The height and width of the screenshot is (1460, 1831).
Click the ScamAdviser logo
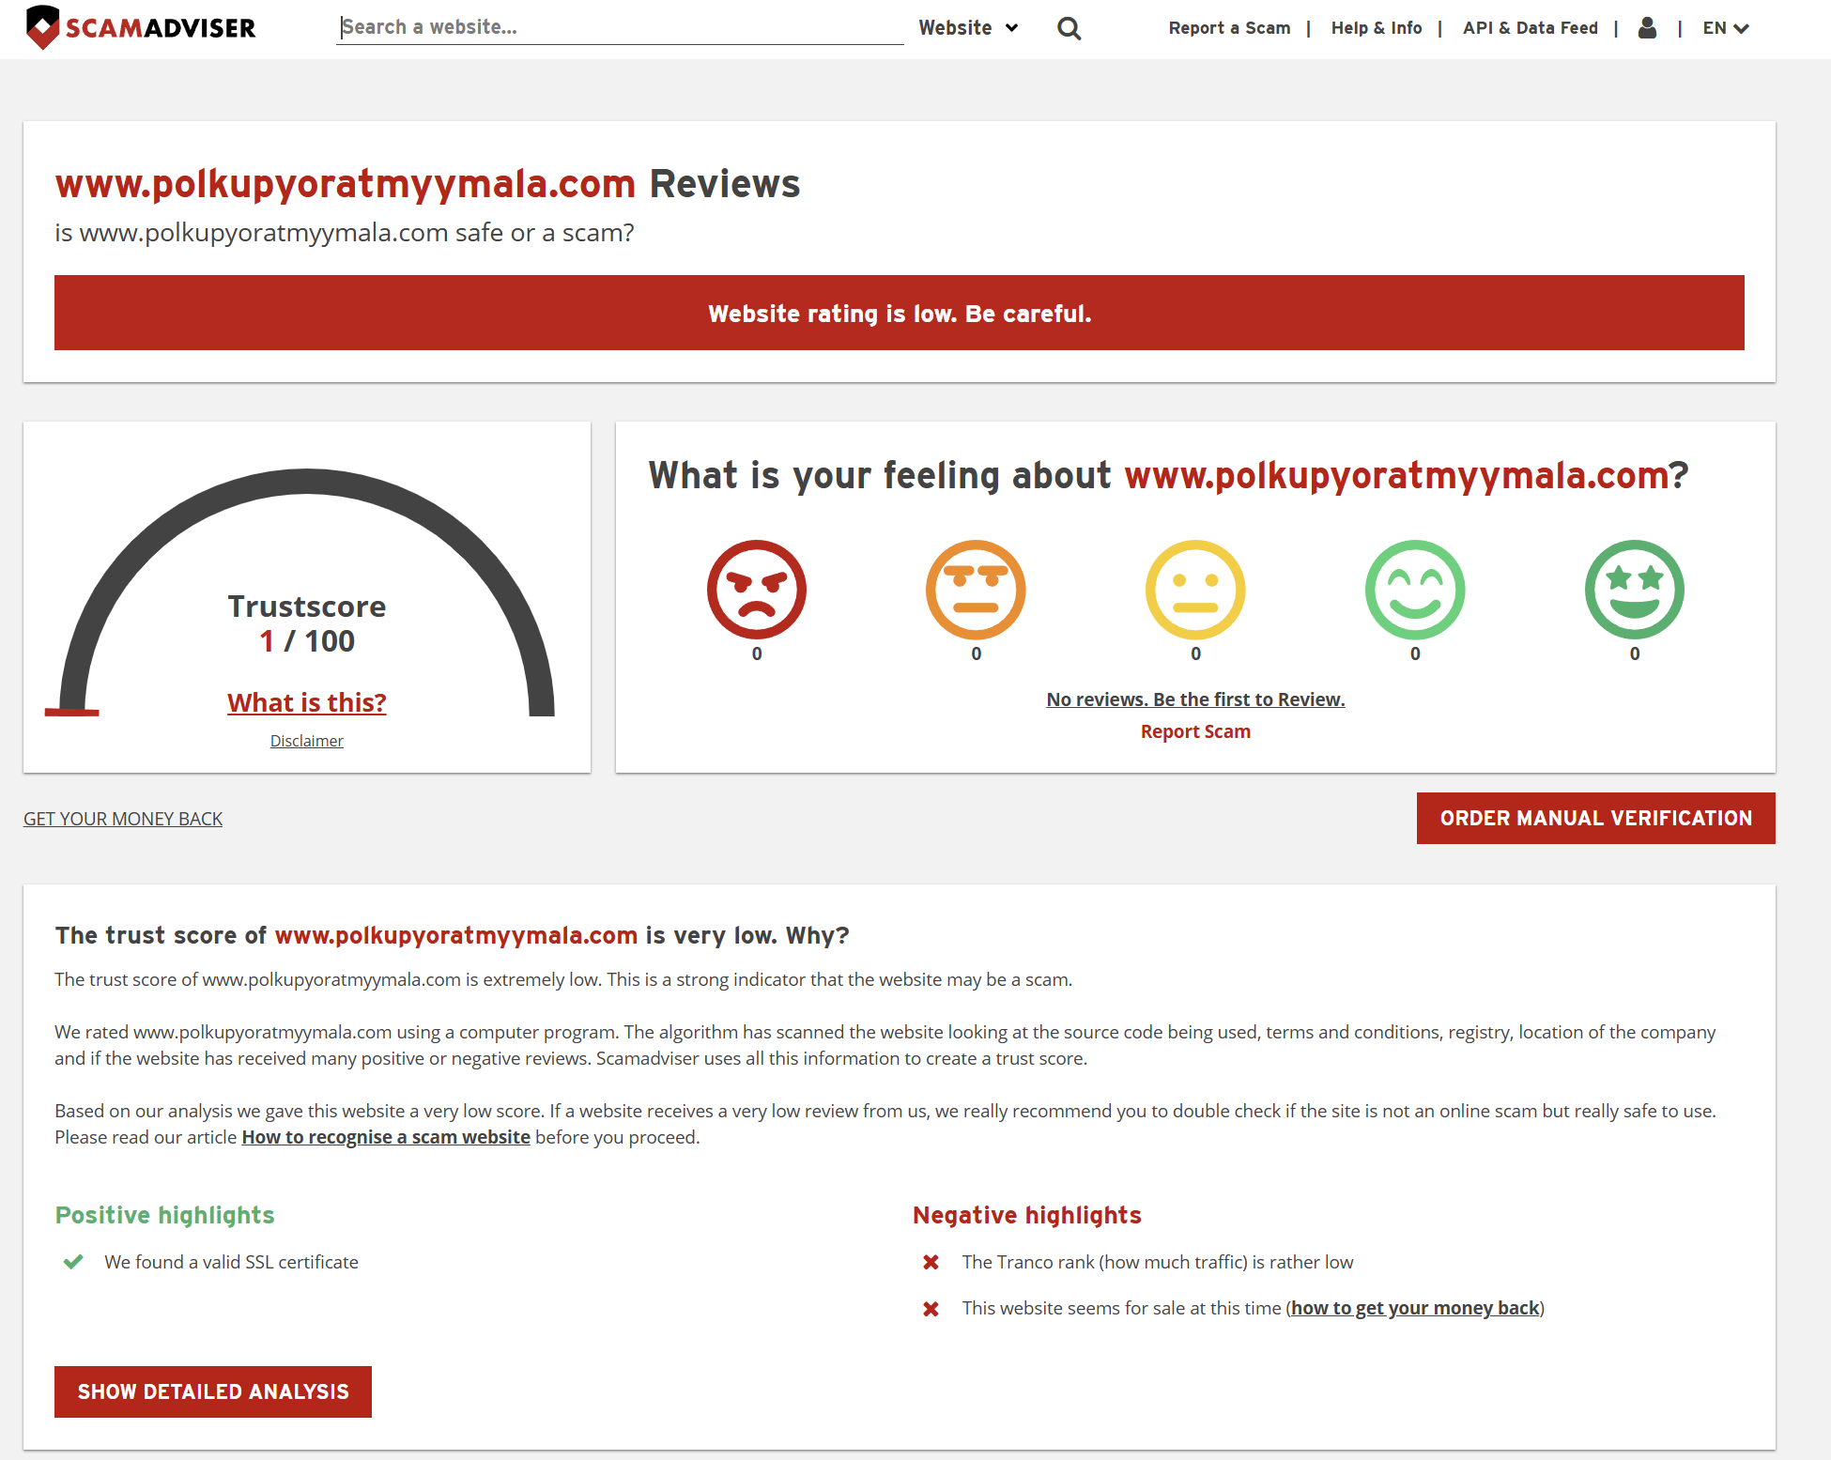(x=141, y=27)
